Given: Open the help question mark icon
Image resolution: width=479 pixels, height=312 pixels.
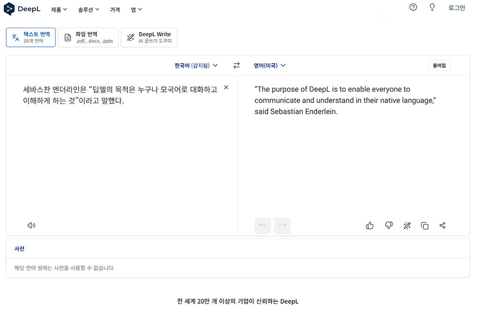Looking at the screenshot, I should 413,7.
